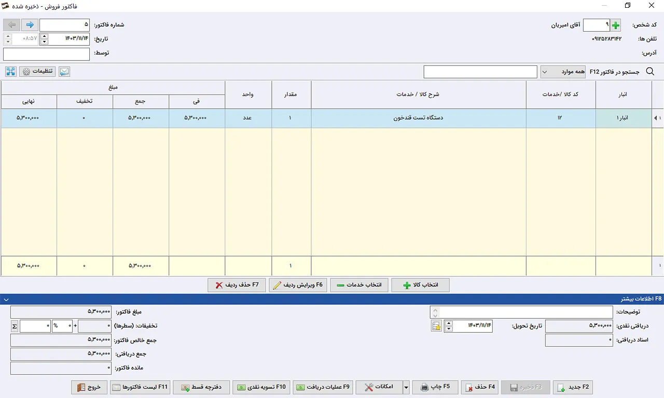Open the امکانات tools button

coord(379,387)
